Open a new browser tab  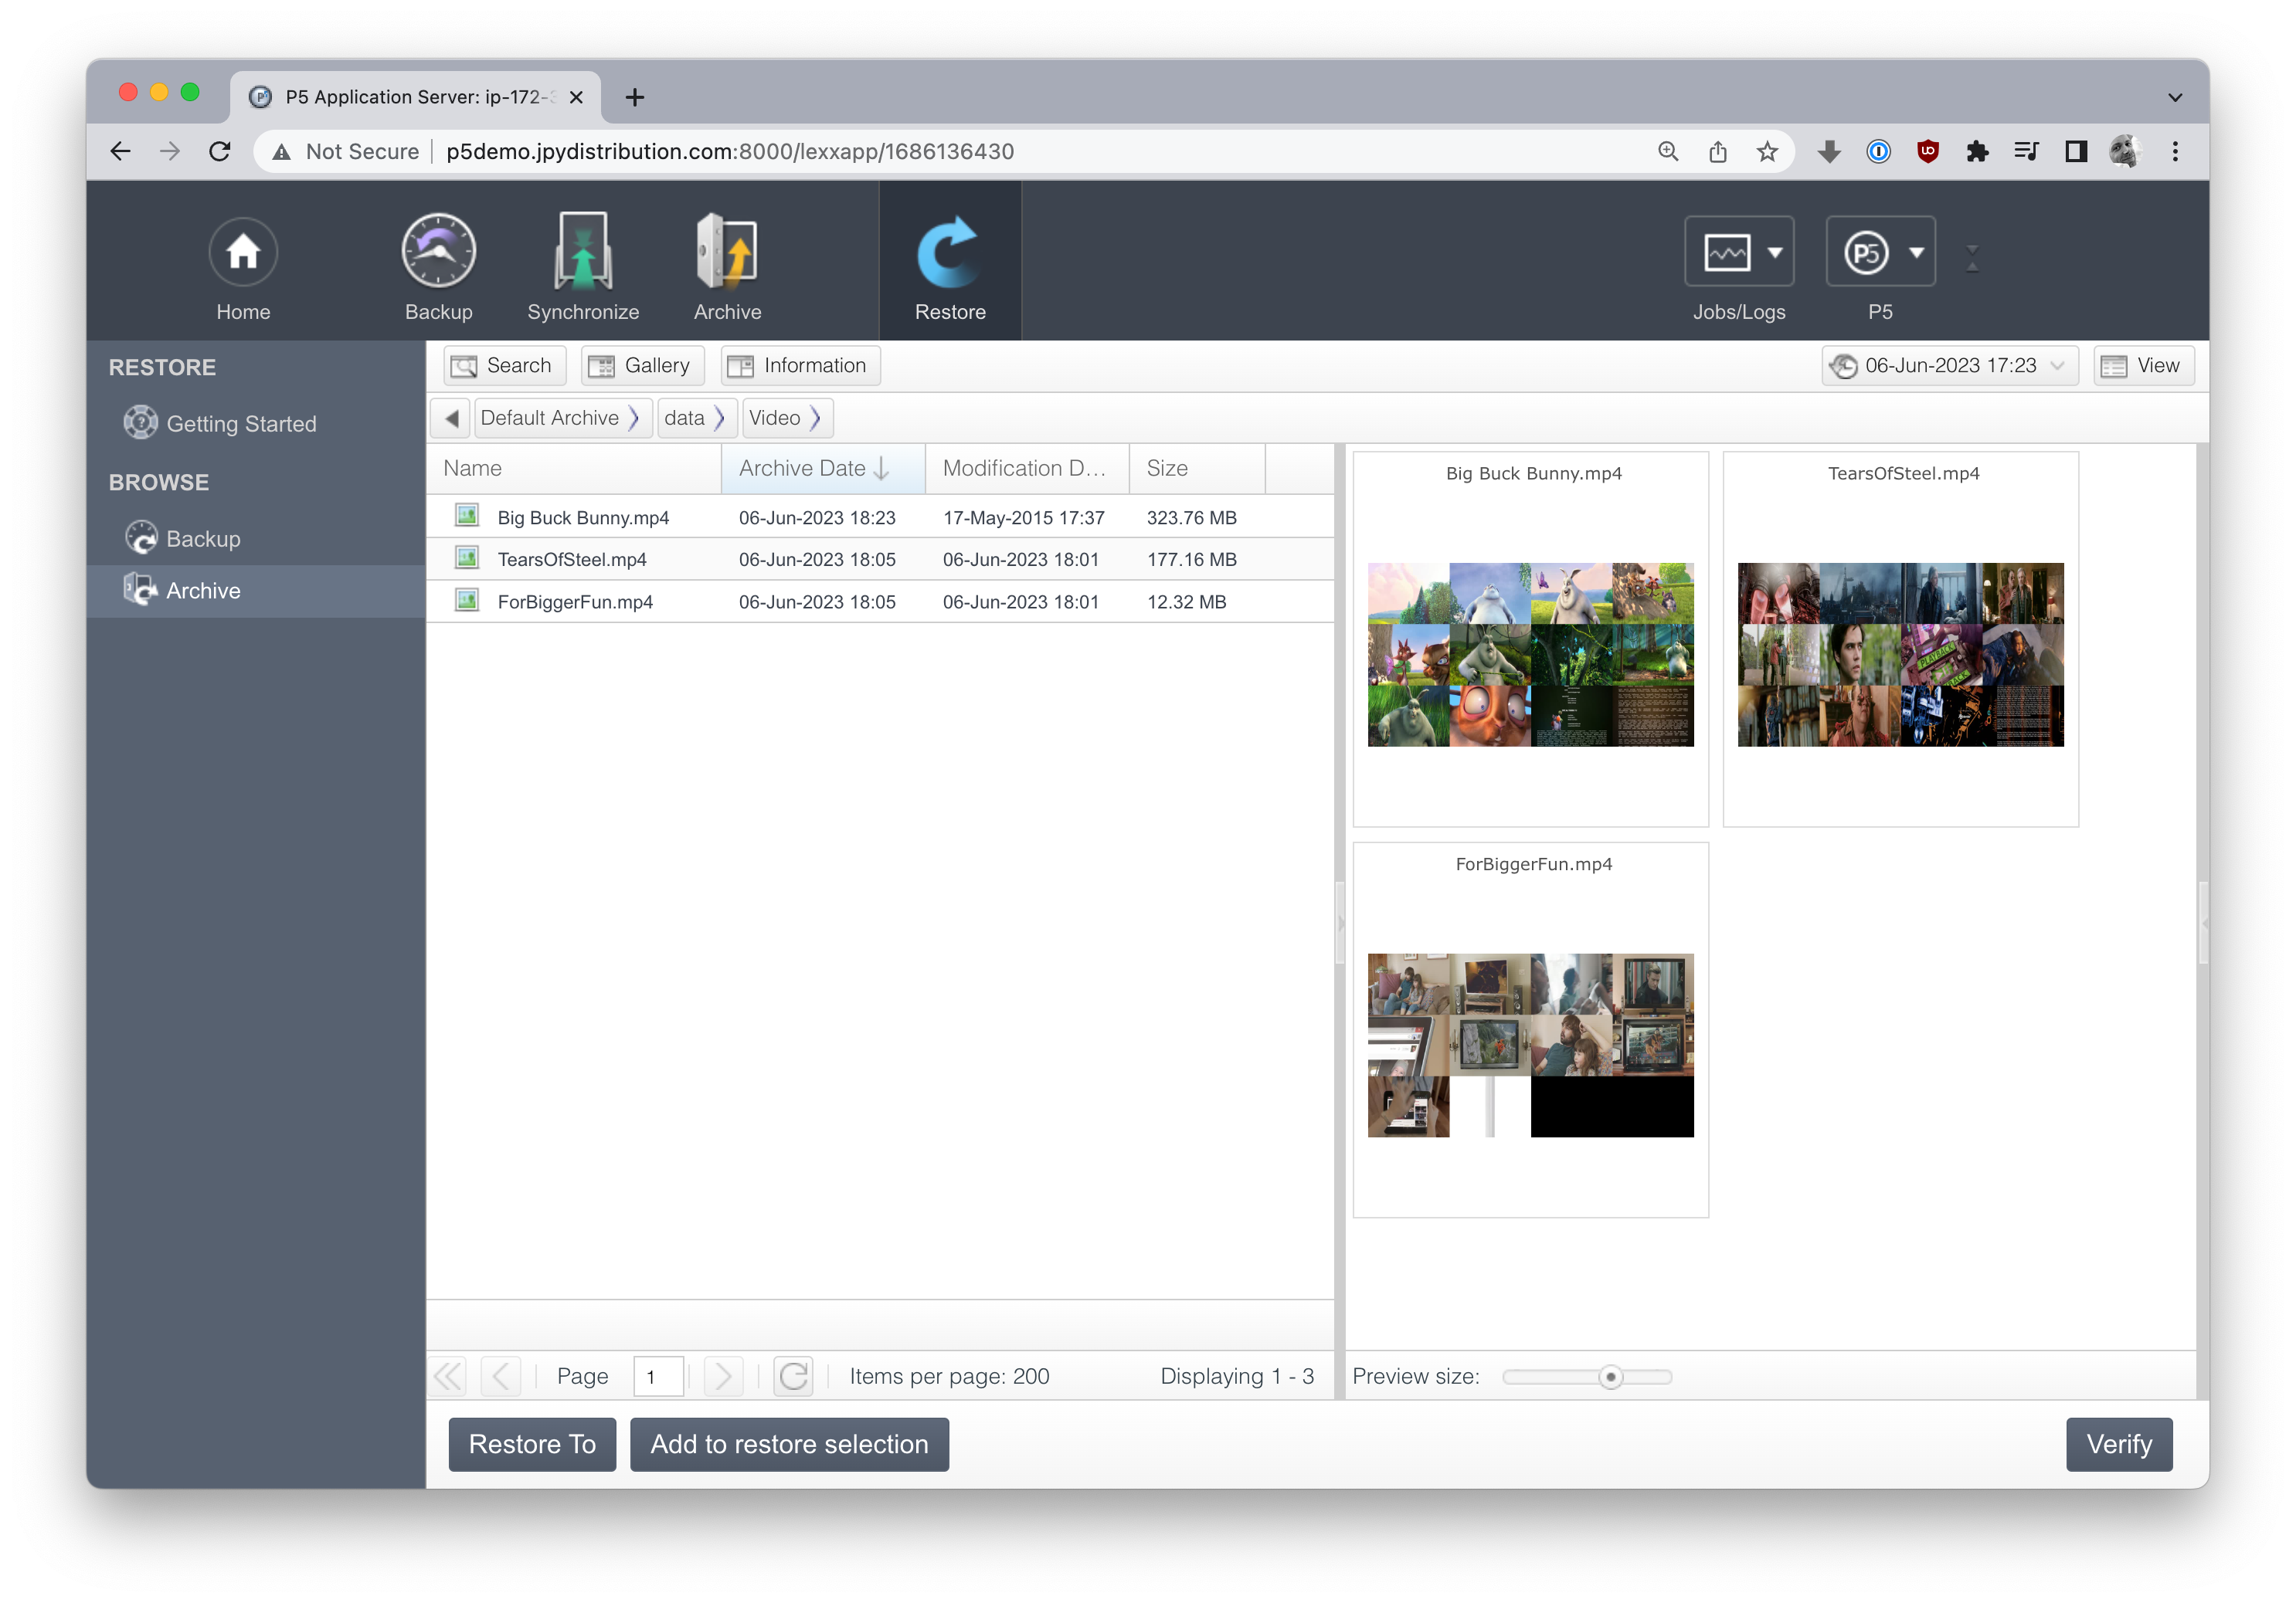pos(634,97)
